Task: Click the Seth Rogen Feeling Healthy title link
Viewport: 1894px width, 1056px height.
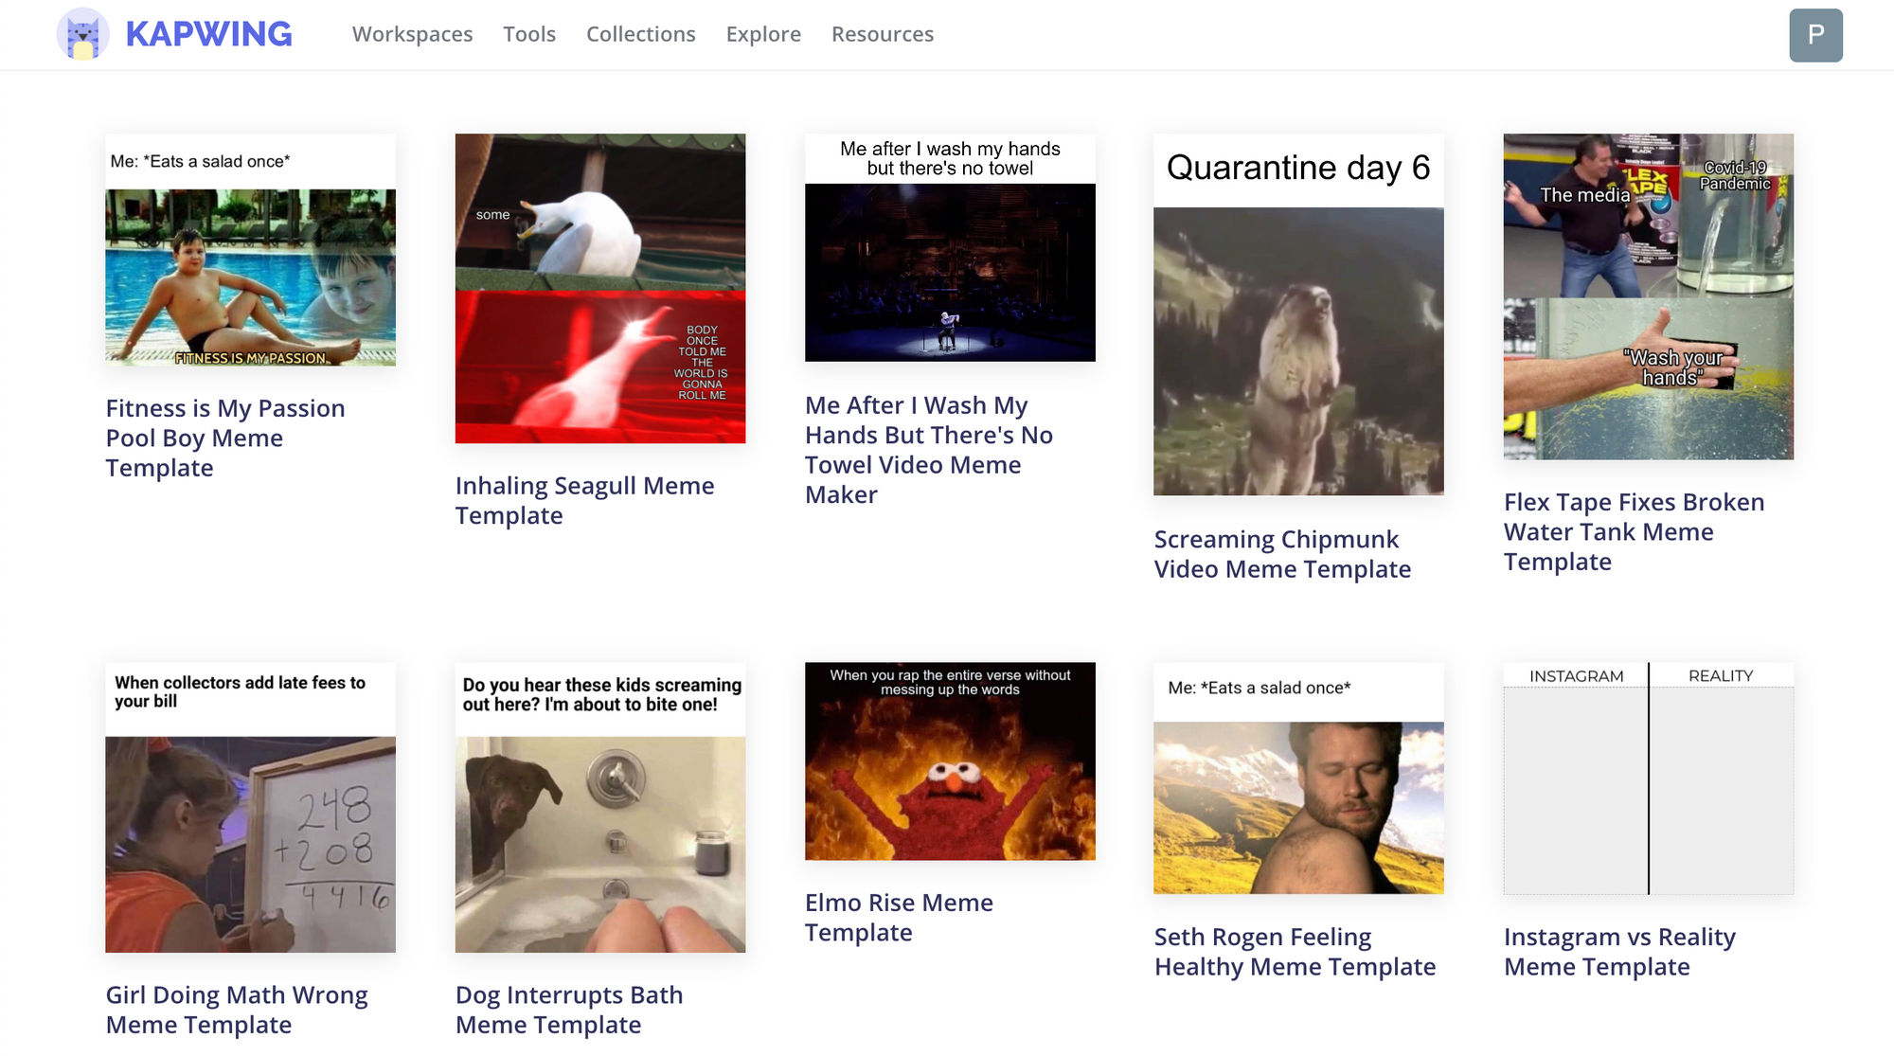Action: (x=1294, y=951)
